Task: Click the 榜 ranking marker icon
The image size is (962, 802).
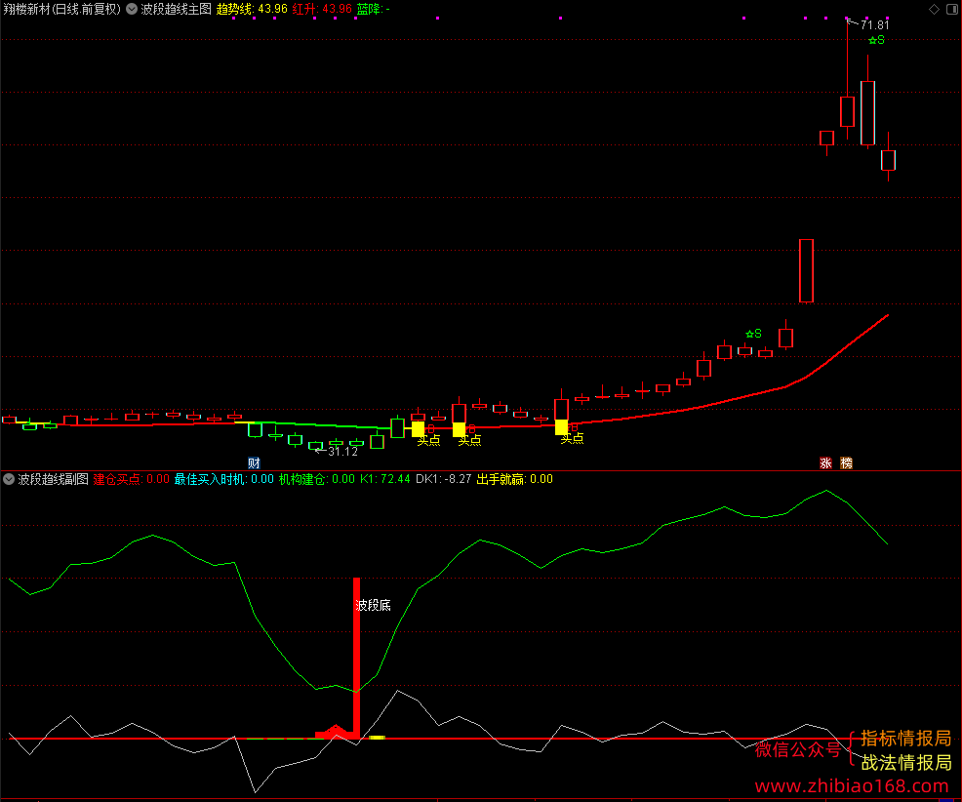Action: coord(846,463)
